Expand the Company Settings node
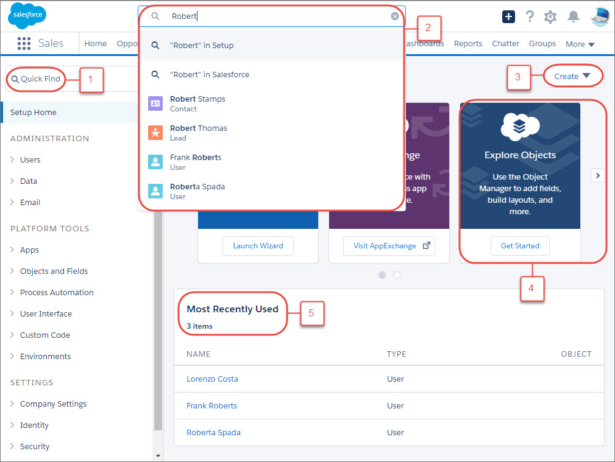615x462 pixels. [x=12, y=404]
